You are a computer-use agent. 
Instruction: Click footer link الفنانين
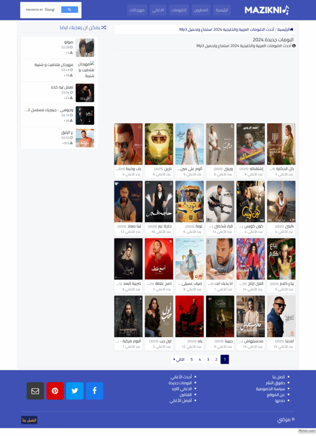point(186,395)
